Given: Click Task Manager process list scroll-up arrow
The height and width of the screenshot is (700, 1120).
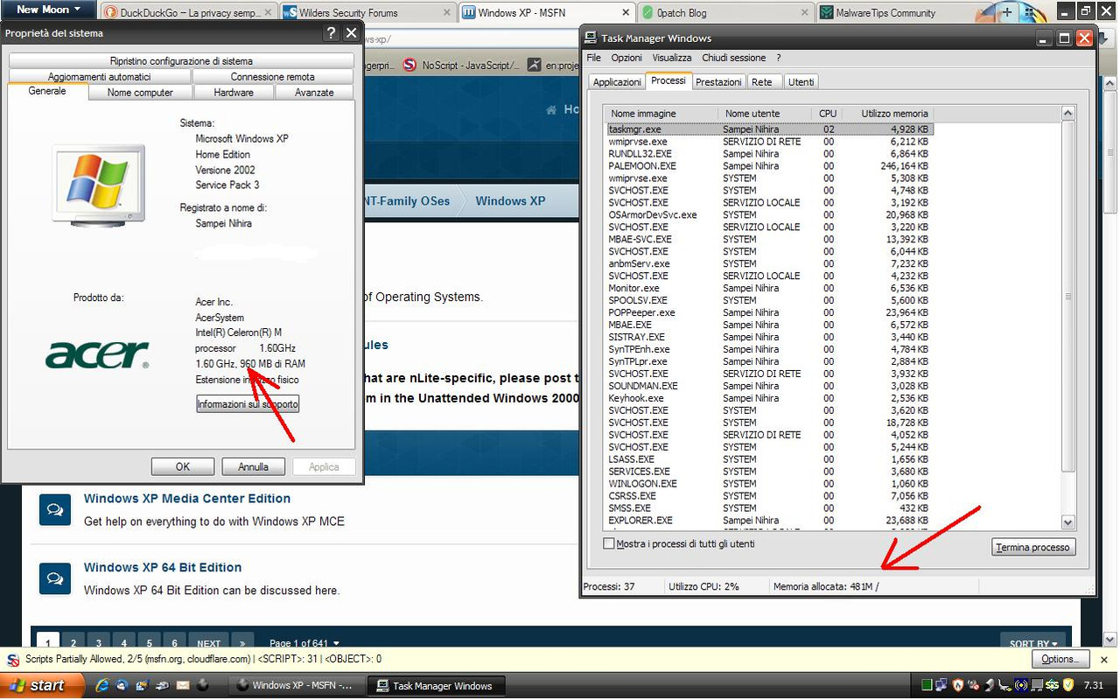Looking at the screenshot, I should 1067,114.
